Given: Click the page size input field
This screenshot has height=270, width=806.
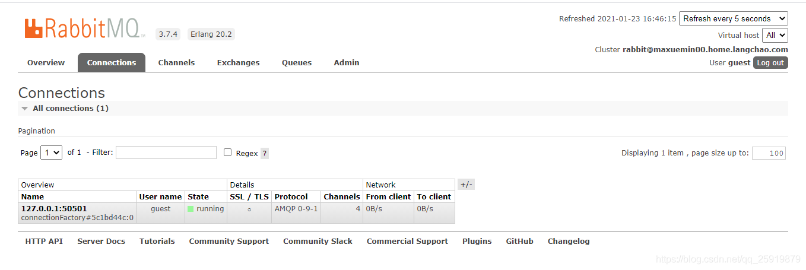Looking at the screenshot, I should click(769, 153).
